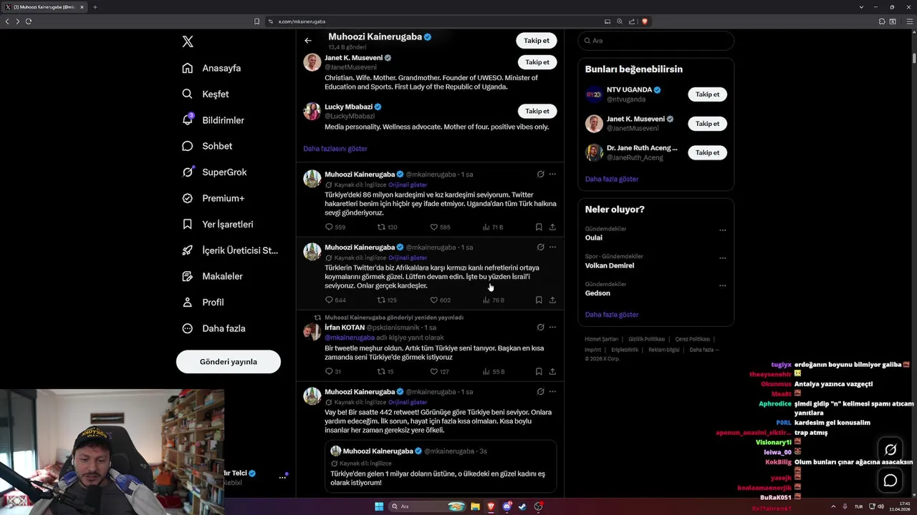The width and height of the screenshot is (917, 515).
Task: Open Bildirimler notifications
Action: tap(213, 120)
